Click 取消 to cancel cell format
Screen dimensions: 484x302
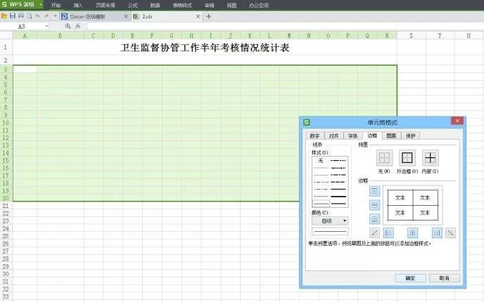[x=445, y=278]
